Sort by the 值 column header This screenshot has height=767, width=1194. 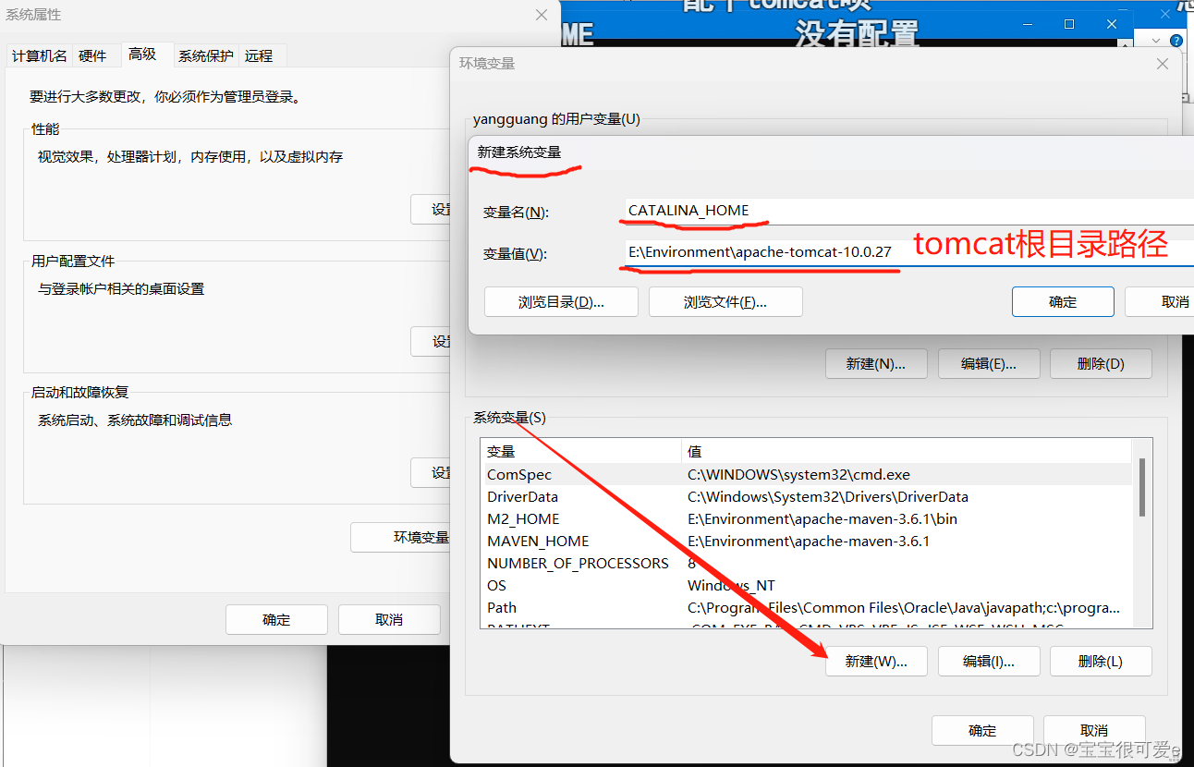click(x=907, y=451)
